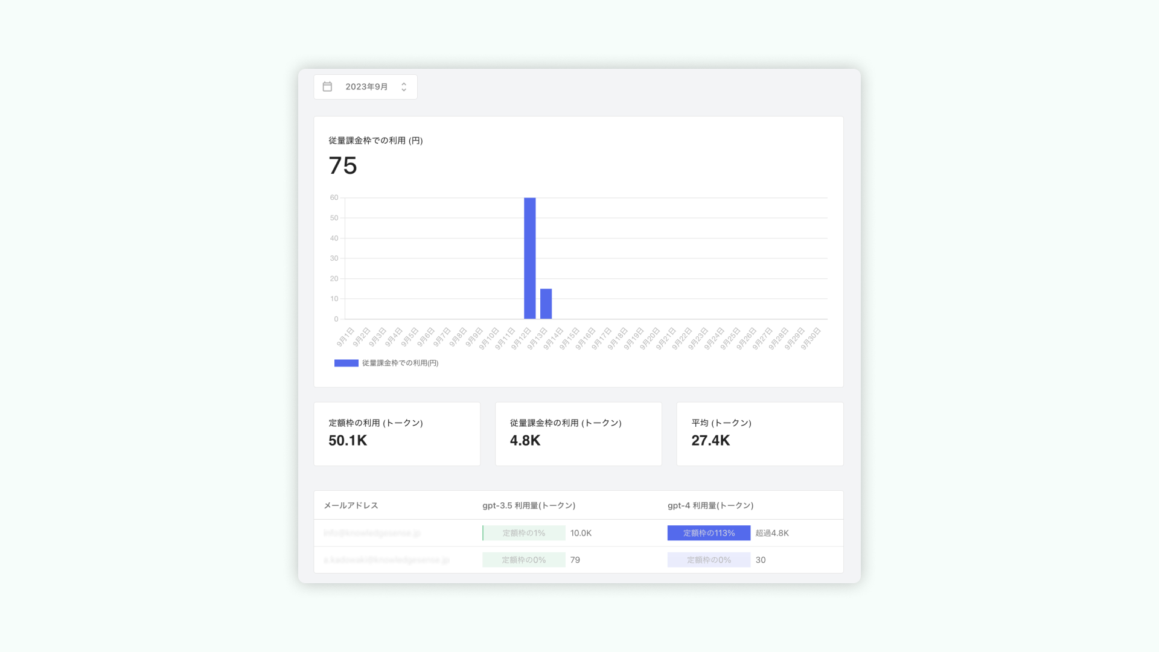The width and height of the screenshot is (1159, 652).
Task: Click the 定額枠の1% gpt-3.5 progress bar
Action: [523, 533]
